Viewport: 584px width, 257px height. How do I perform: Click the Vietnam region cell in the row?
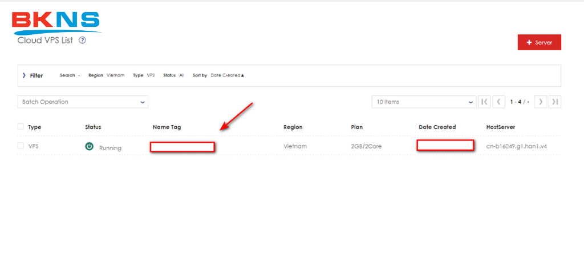pyautogui.click(x=295, y=146)
